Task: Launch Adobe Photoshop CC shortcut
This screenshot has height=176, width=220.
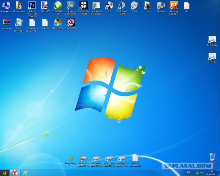Action: point(32,9)
